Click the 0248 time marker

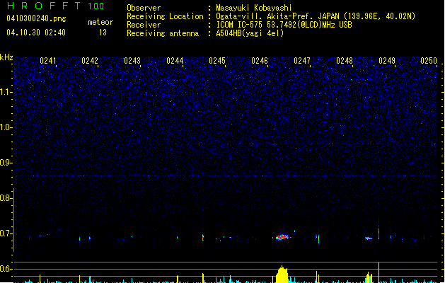click(345, 60)
